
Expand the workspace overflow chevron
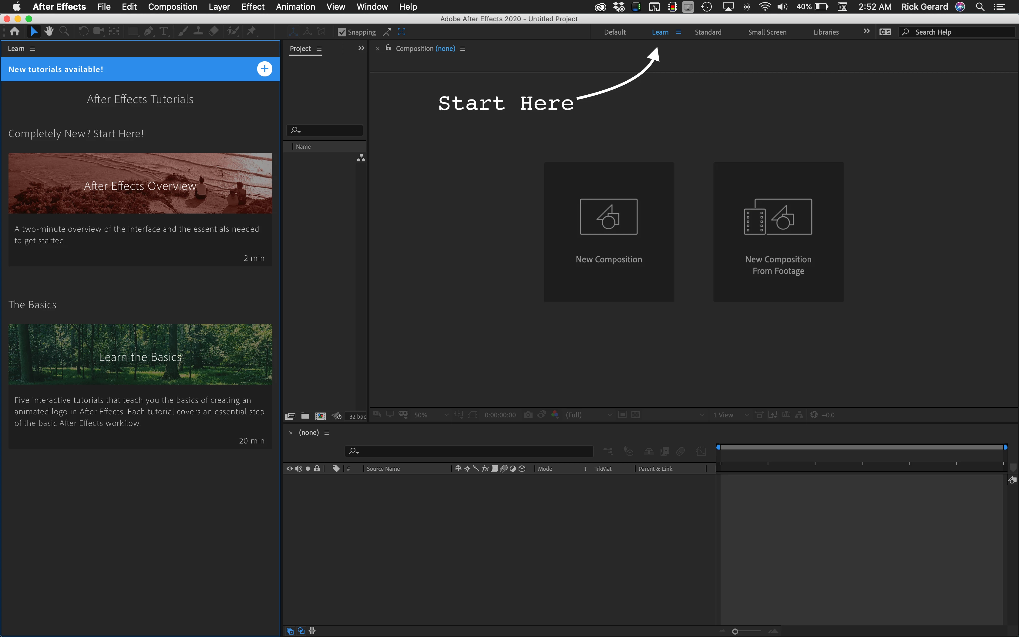pyautogui.click(x=866, y=32)
